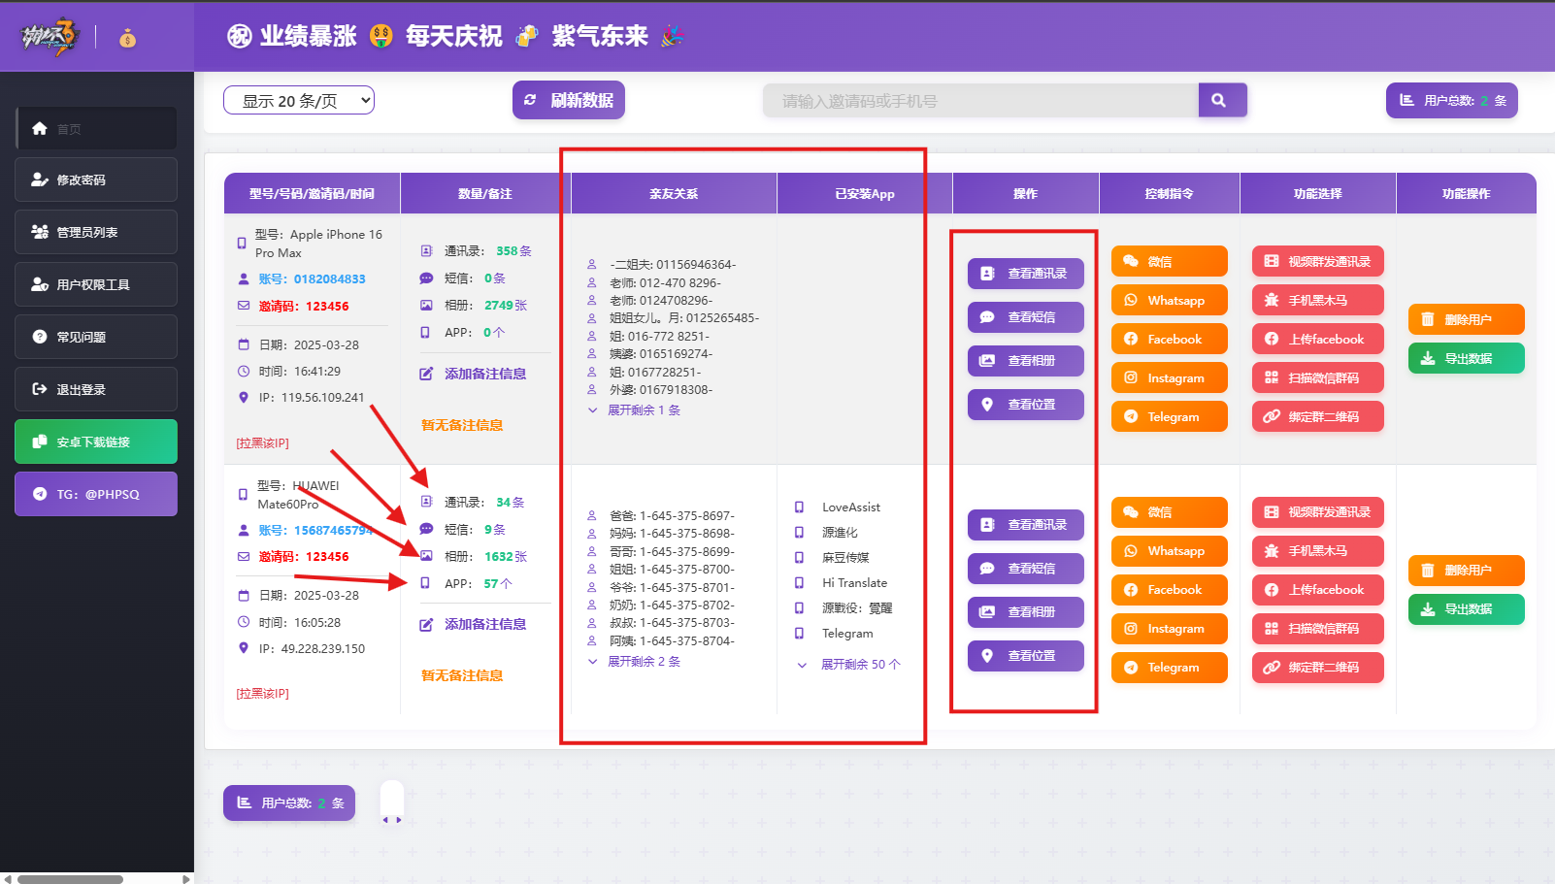
Task: Activate the 手机黑木马 function
Action: pos(1317,300)
